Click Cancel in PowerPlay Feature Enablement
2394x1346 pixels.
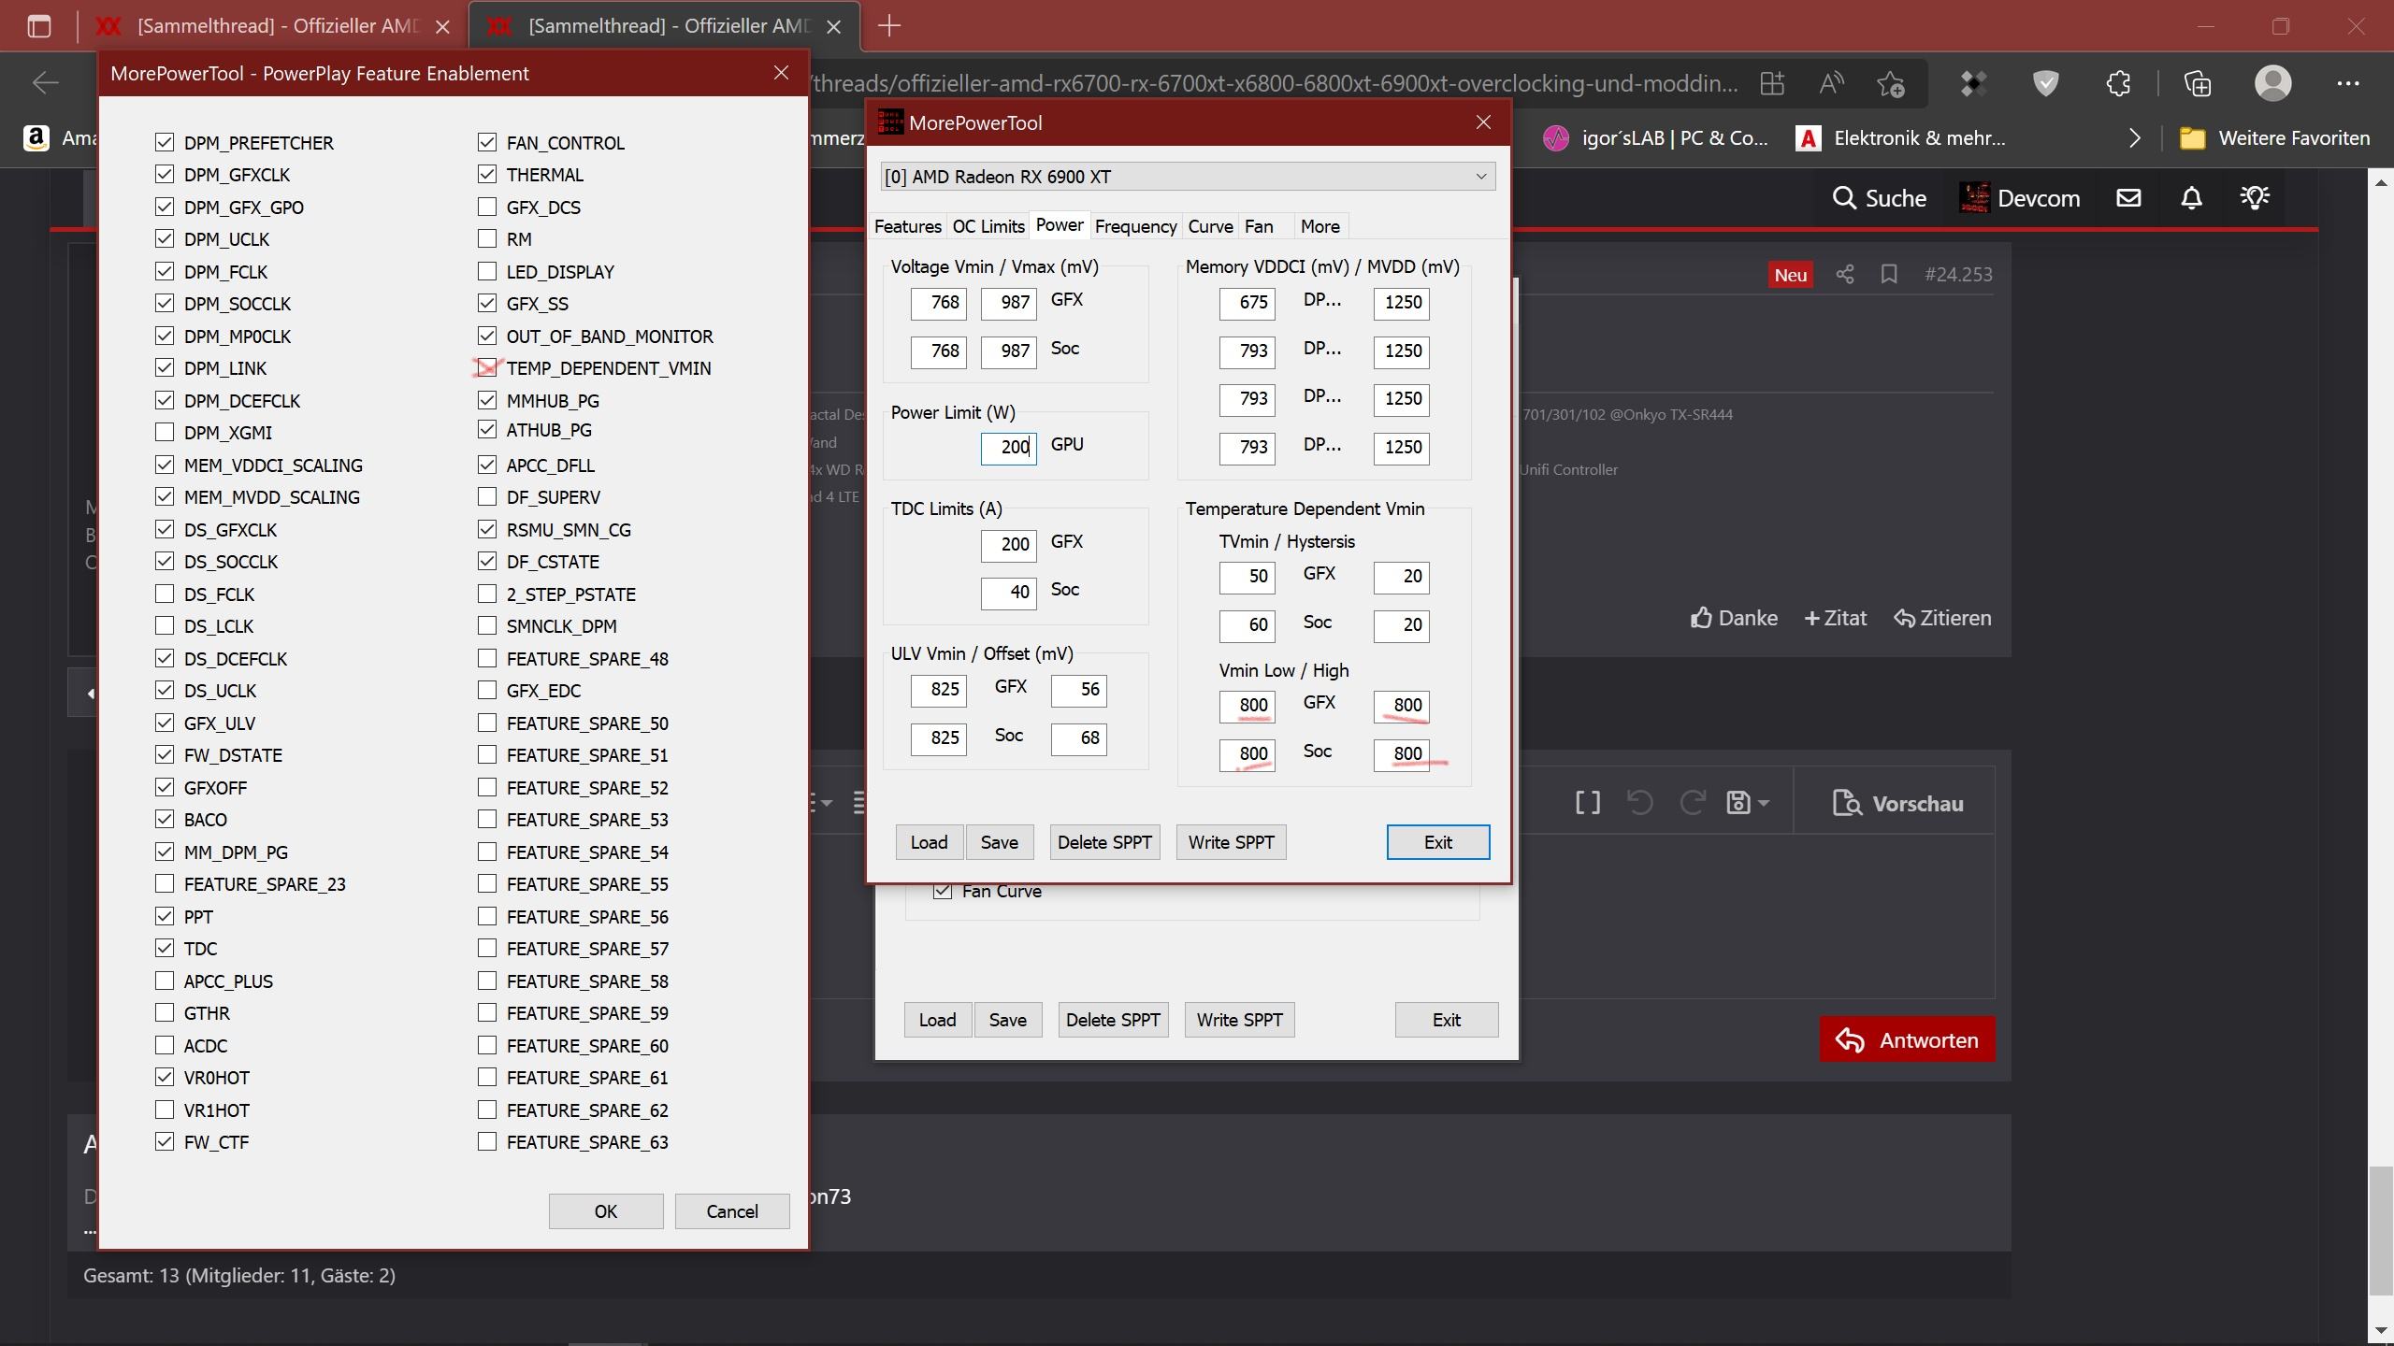(732, 1211)
